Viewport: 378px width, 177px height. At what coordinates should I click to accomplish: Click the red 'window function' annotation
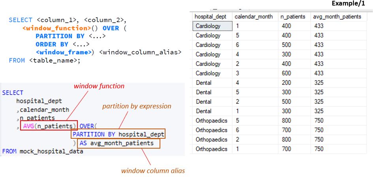tap(99, 86)
